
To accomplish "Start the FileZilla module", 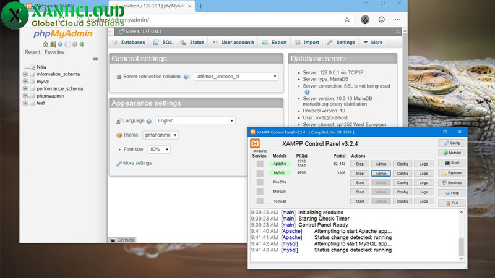I will click(359, 182).
